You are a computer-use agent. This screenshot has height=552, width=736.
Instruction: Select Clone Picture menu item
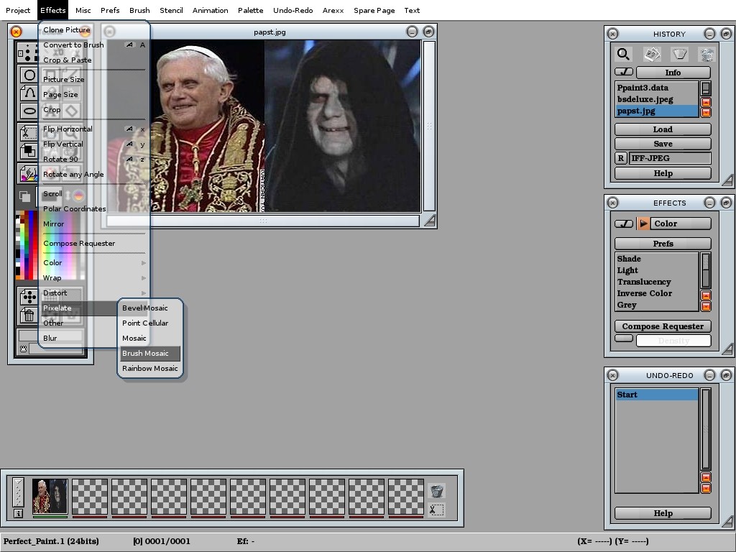click(94, 30)
